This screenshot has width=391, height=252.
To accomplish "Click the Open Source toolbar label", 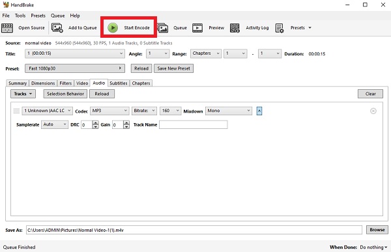I will pos(31,27).
